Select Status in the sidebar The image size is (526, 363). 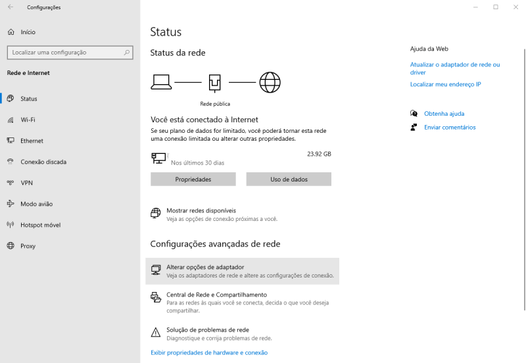point(70,99)
